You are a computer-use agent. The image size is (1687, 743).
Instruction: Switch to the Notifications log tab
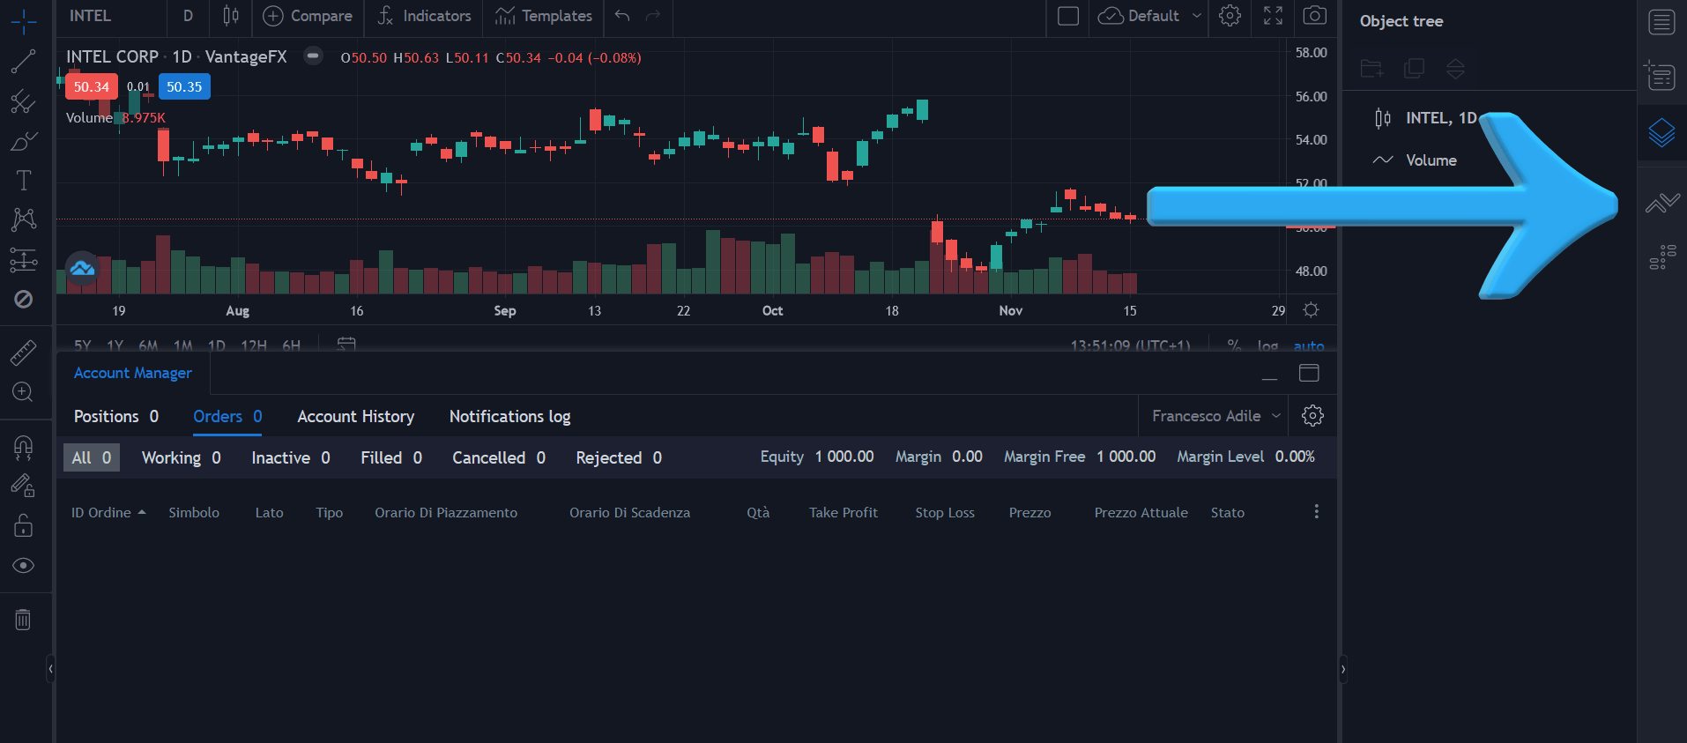point(510,416)
